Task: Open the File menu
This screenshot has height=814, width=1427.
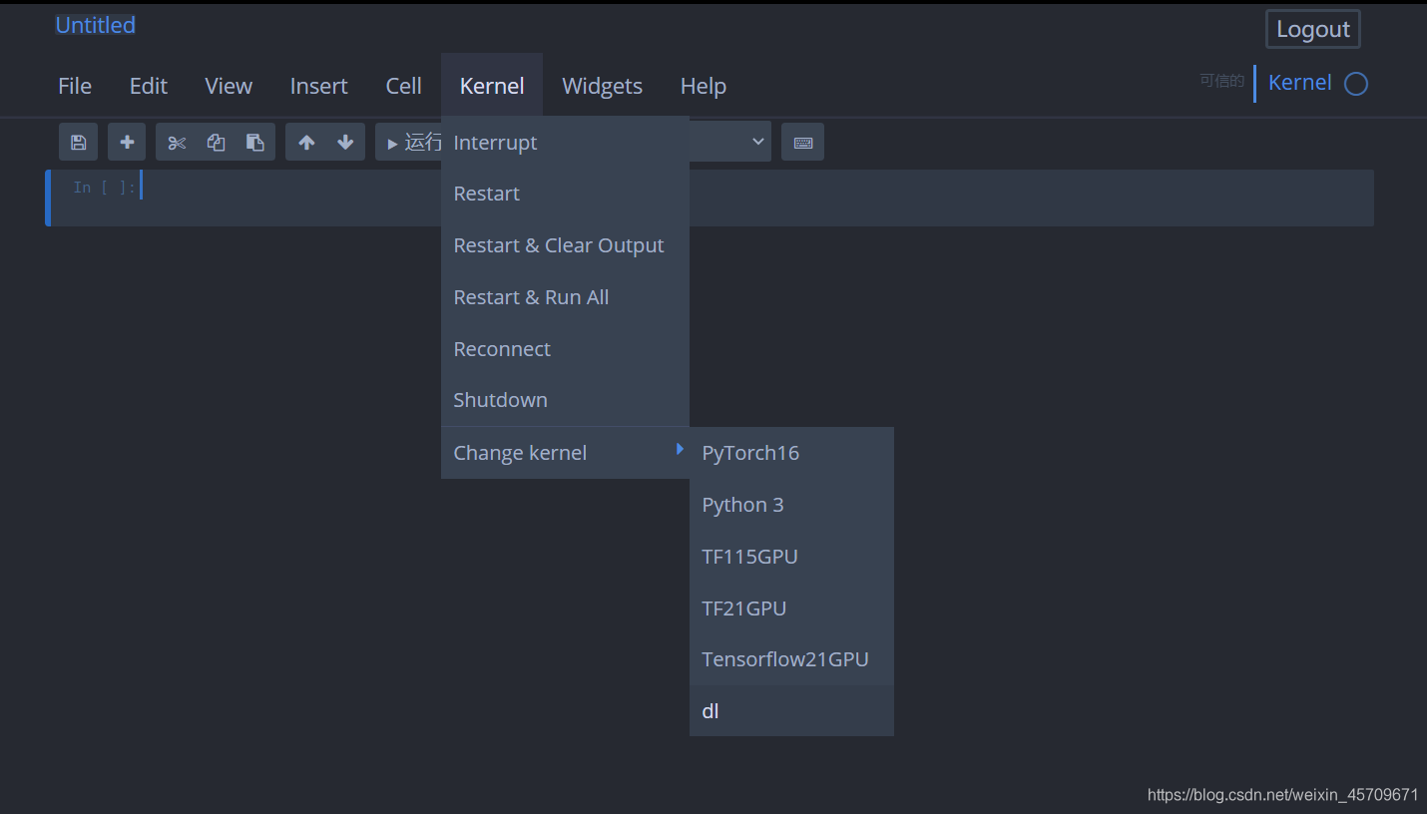Action: tap(75, 86)
